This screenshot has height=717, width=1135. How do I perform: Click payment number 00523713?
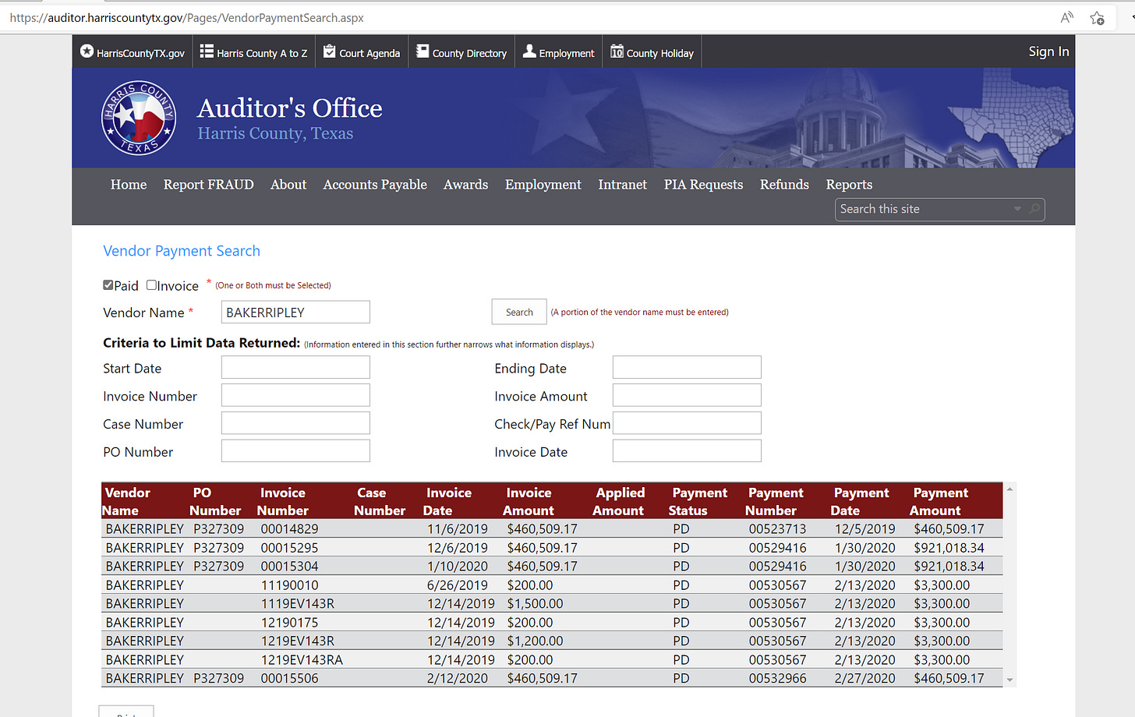pos(777,529)
